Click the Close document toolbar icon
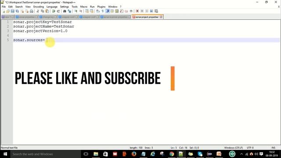281x158 pixels. point(22,11)
